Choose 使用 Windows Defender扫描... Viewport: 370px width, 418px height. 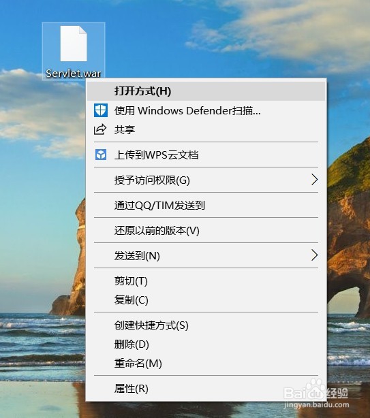tap(206, 111)
